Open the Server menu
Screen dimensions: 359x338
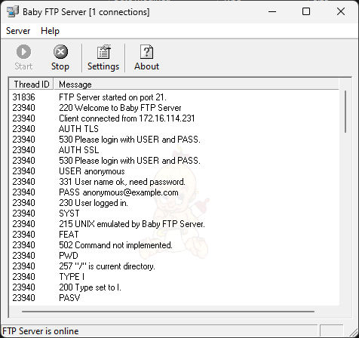click(18, 31)
